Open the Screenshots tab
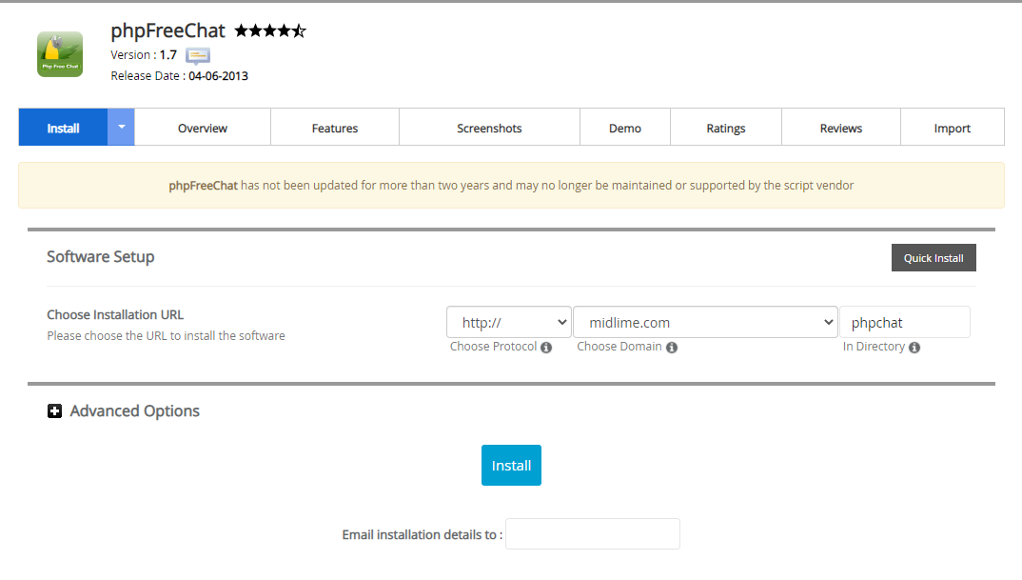This screenshot has height=580, width=1022. tap(488, 127)
